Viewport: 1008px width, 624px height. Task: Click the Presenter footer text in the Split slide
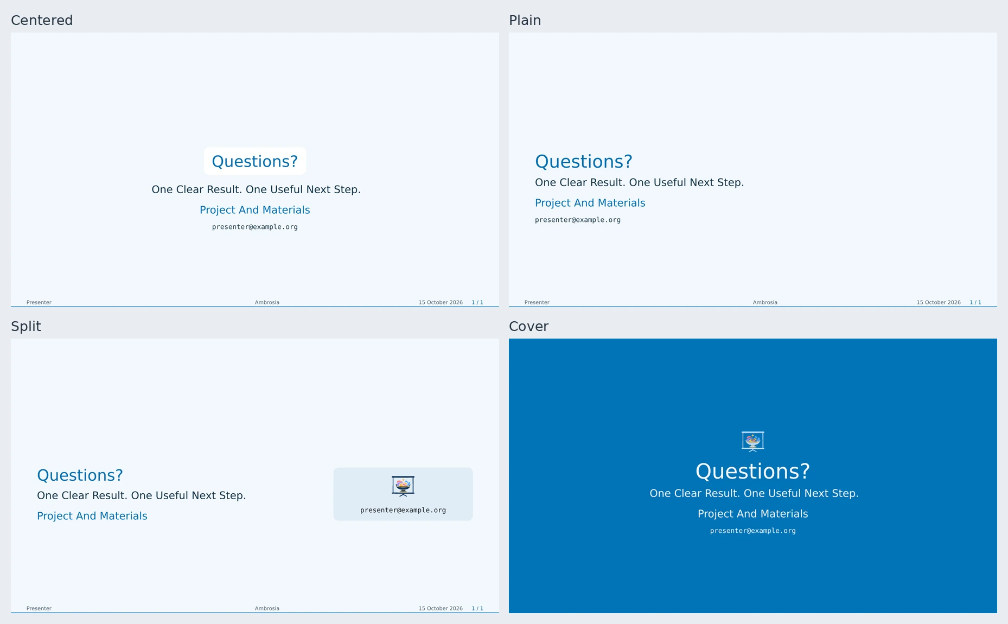tap(39, 608)
